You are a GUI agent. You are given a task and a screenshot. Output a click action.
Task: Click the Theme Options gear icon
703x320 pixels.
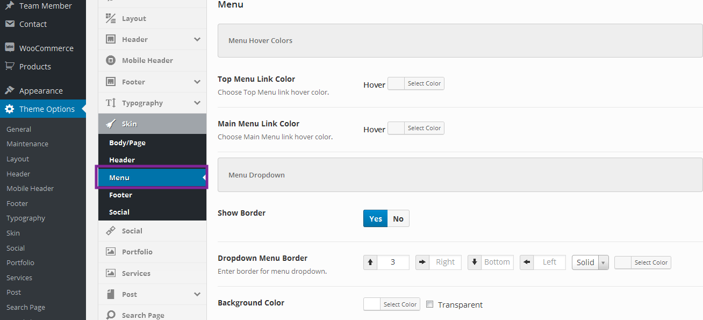10,109
